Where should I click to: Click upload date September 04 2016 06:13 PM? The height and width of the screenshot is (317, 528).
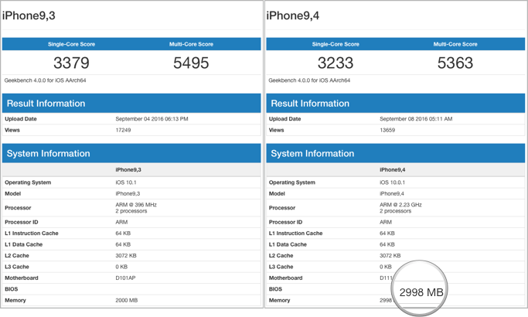(x=152, y=119)
